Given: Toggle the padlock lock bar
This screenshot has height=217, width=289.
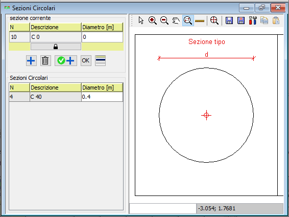Looking at the screenshot, I should pyautogui.click(x=56, y=47).
